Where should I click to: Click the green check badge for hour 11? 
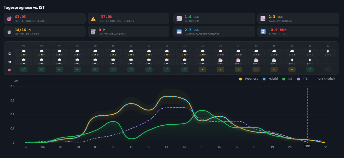point(131,69)
